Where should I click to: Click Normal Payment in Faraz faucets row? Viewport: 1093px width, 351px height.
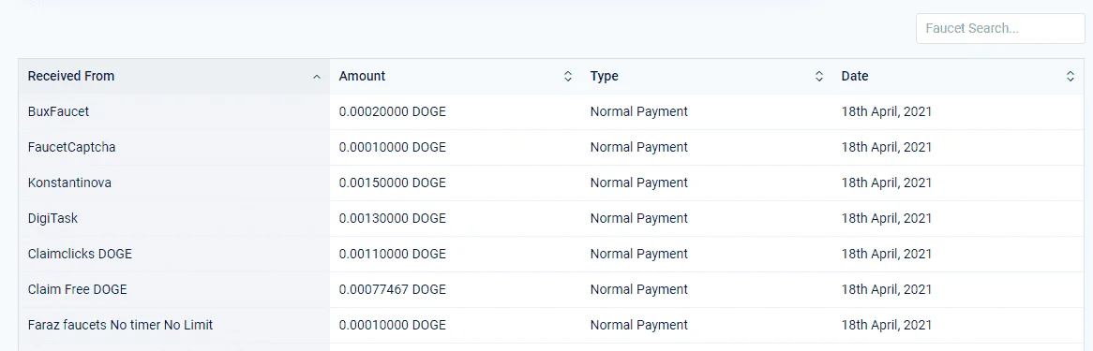638,325
